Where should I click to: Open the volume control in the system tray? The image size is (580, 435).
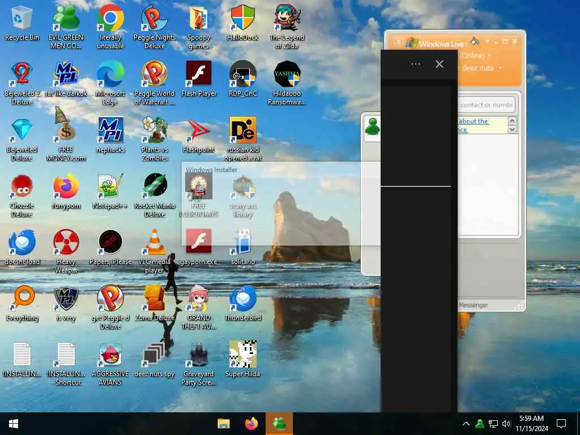tap(506, 424)
